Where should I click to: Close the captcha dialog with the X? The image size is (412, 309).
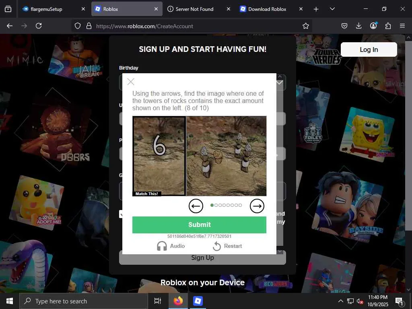pyautogui.click(x=131, y=82)
